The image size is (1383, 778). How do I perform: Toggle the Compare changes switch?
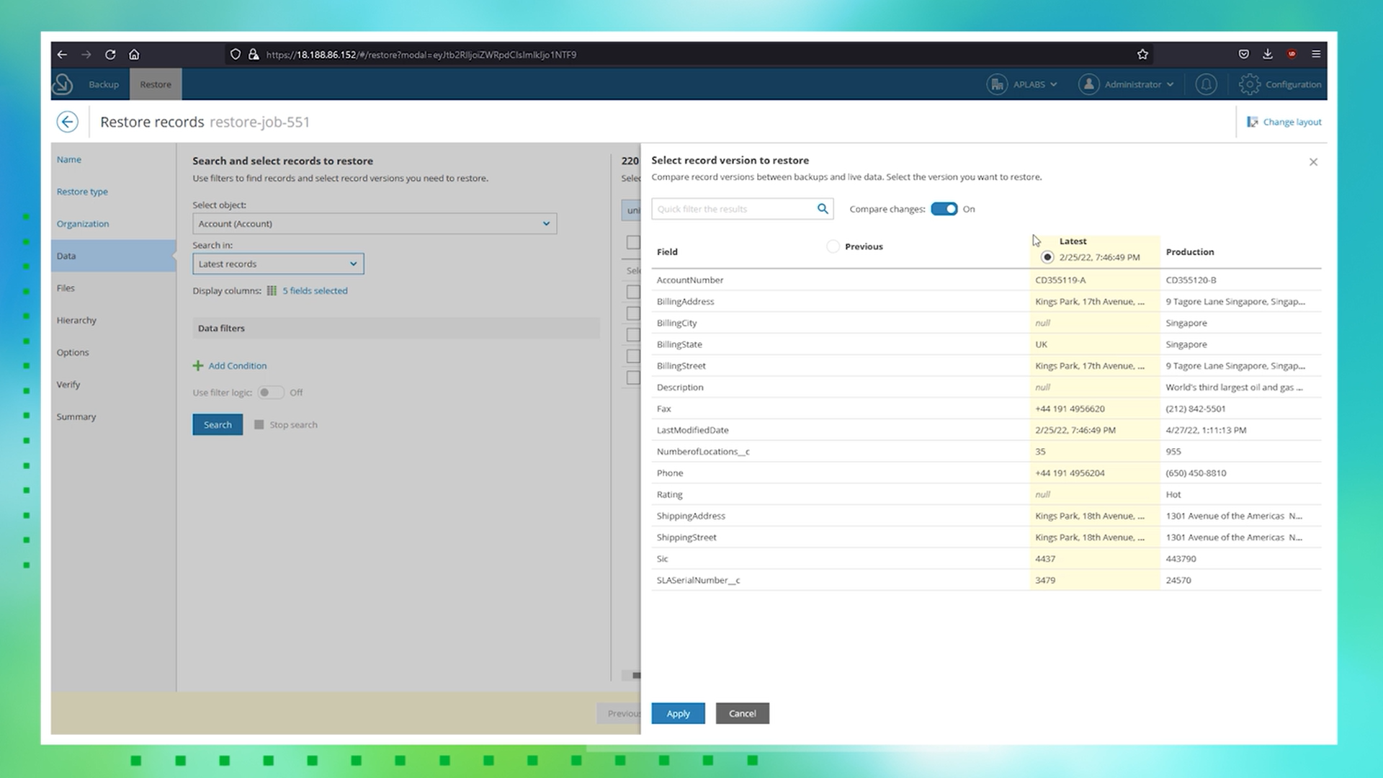click(x=944, y=209)
